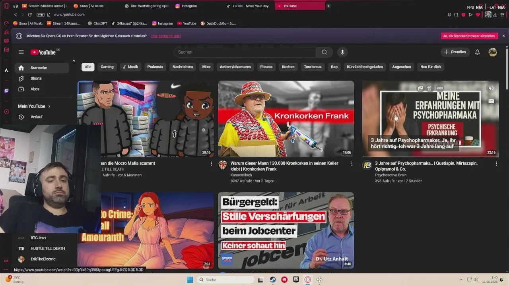Select the Action-Adventures filter chip

pyautogui.click(x=235, y=67)
